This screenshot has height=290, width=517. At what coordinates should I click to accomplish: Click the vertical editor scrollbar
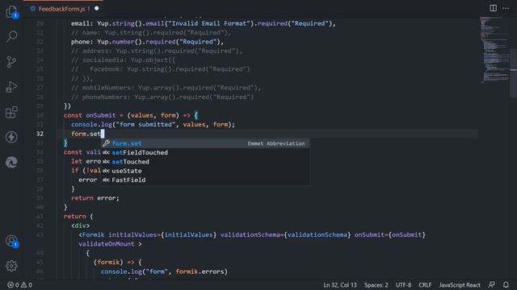pos(514,72)
